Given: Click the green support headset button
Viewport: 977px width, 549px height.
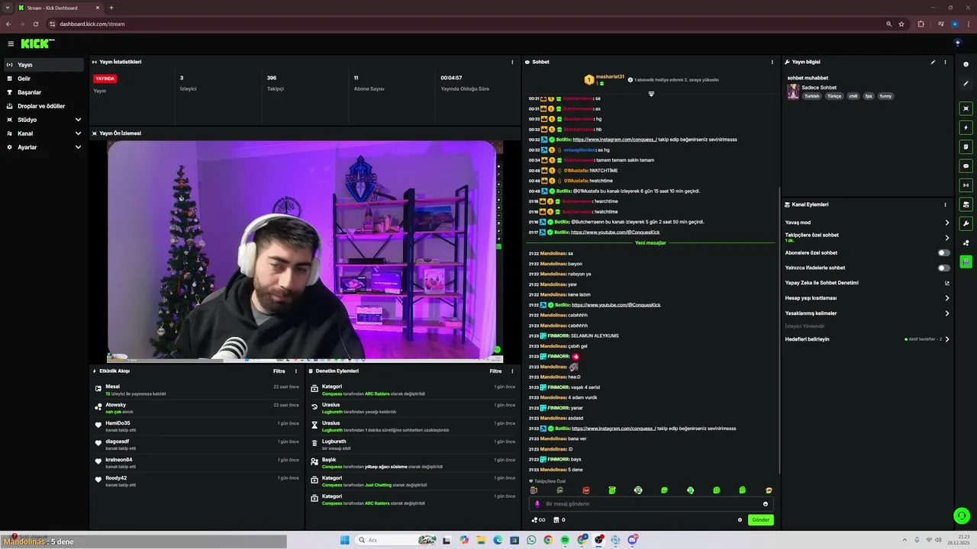Looking at the screenshot, I should pyautogui.click(x=962, y=516).
